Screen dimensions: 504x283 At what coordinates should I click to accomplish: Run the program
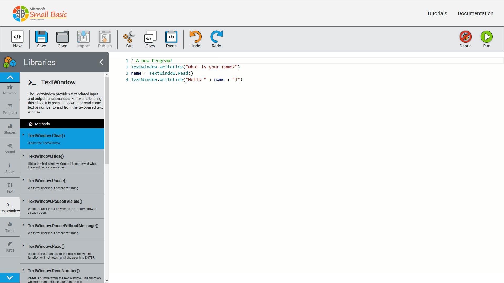click(x=486, y=39)
